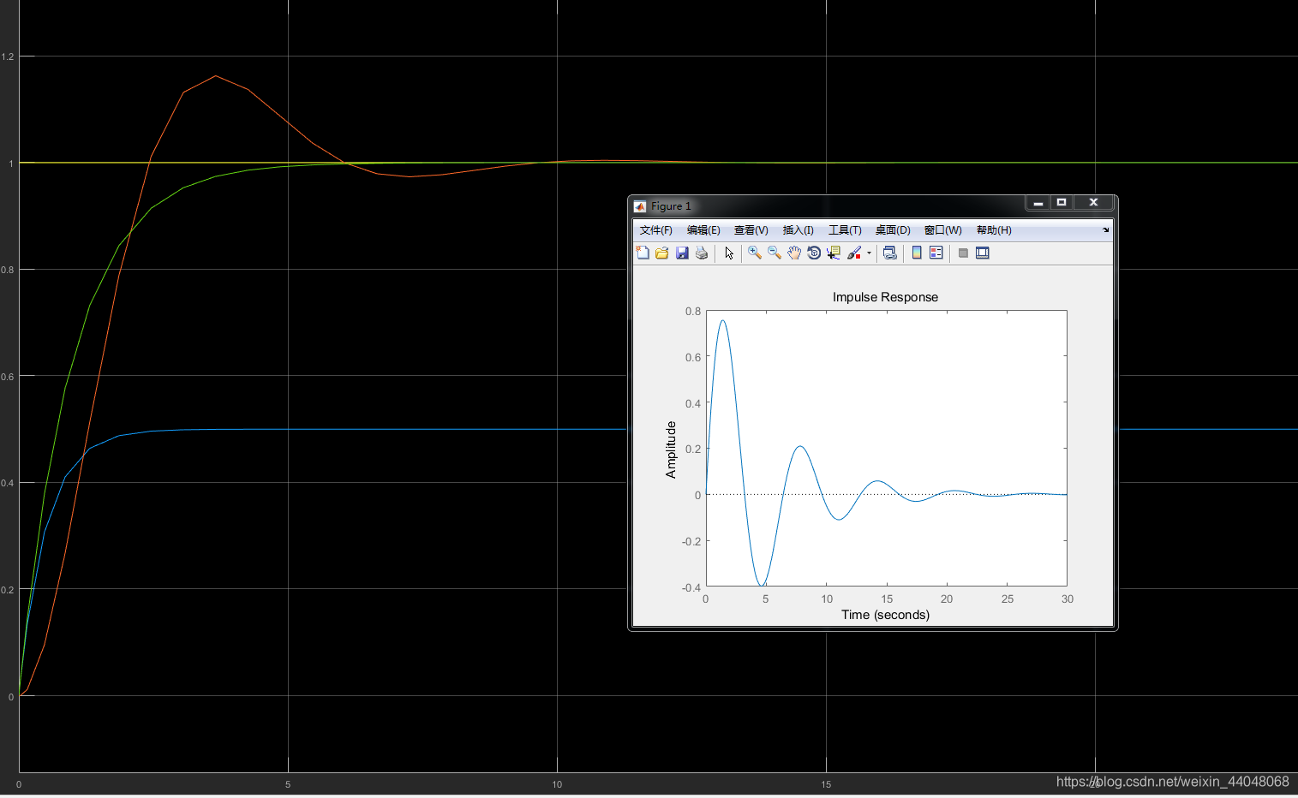Open the 桌面(D) menu
Image resolution: width=1298 pixels, height=798 pixels.
pyautogui.click(x=893, y=230)
